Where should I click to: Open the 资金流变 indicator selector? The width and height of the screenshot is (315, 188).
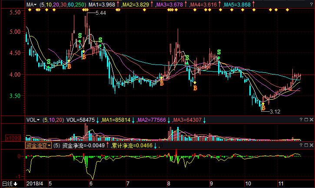tap(39, 146)
